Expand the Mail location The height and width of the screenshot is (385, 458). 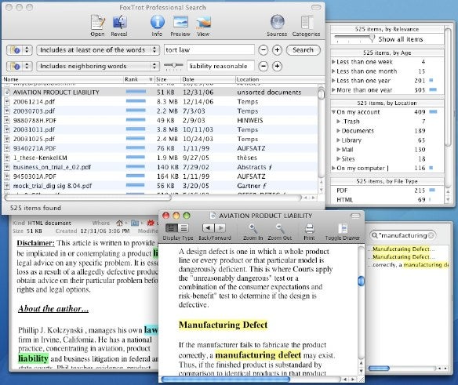[339, 149]
